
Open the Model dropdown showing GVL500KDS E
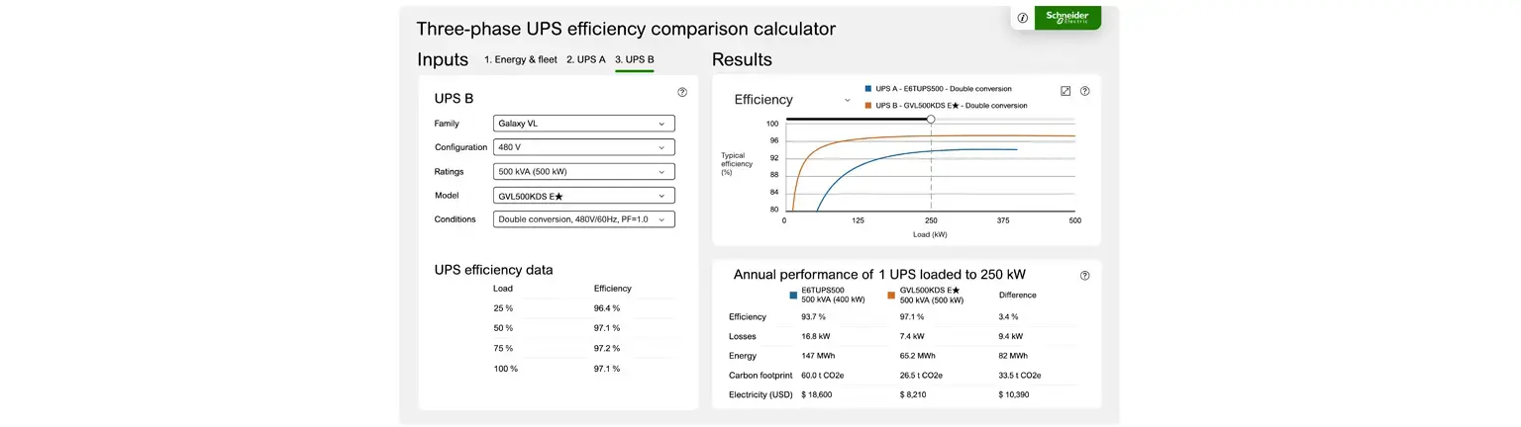[584, 196]
